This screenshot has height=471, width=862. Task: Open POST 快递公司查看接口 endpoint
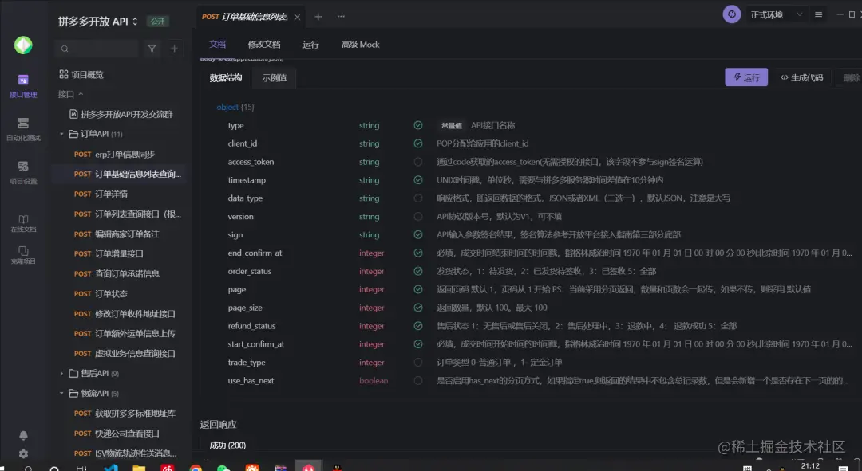pyautogui.click(x=118, y=433)
